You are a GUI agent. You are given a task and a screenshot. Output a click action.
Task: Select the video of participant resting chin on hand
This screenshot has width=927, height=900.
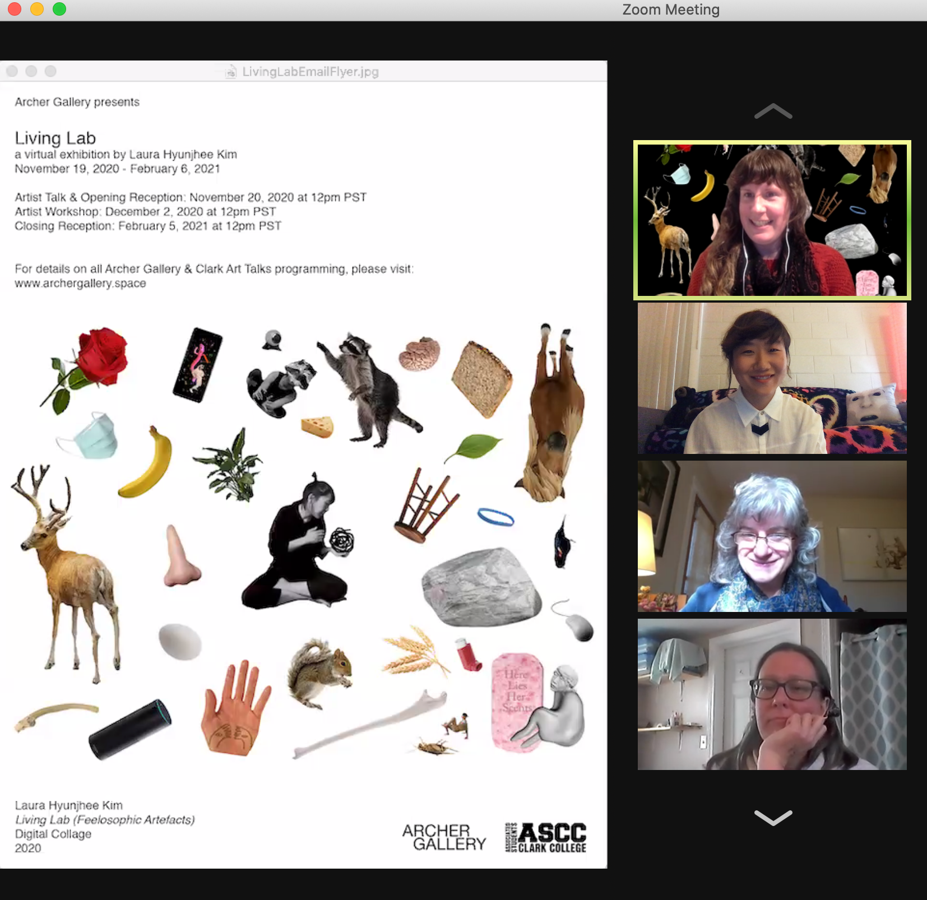click(x=772, y=694)
